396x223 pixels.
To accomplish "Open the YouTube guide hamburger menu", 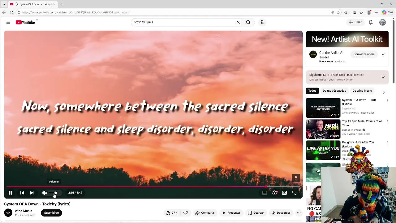I will pyautogui.click(x=8, y=22).
